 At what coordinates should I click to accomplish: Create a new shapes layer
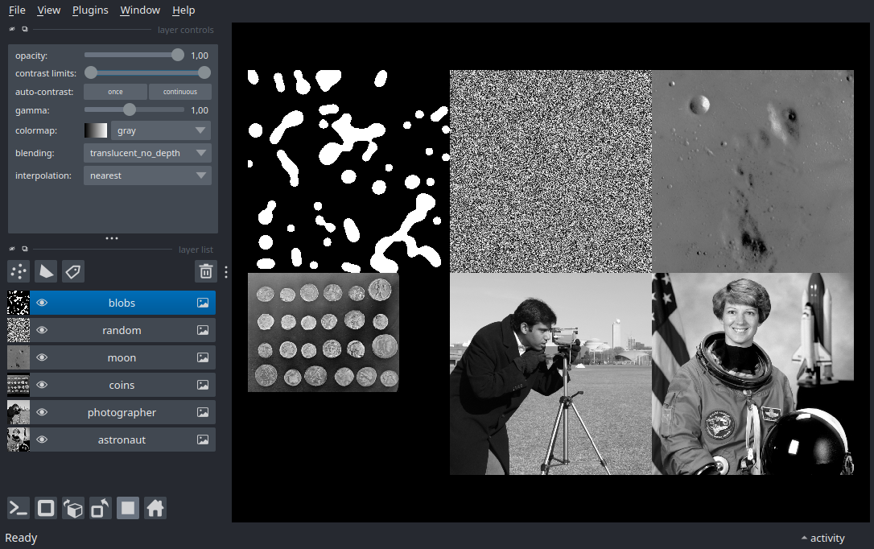click(x=46, y=271)
